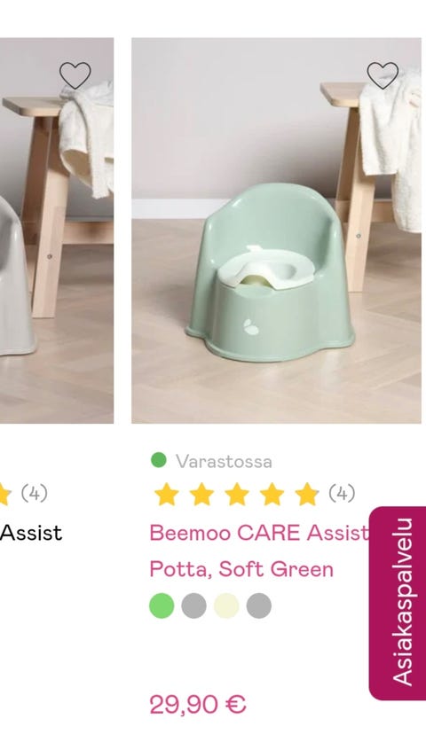This screenshot has width=426, height=742.
Task: Add the green potty to favorites via heart icon
Action: tap(383, 75)
